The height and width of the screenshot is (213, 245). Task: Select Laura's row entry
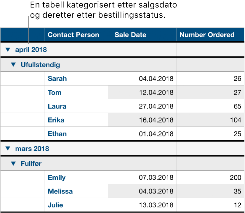tap(57, 106)
